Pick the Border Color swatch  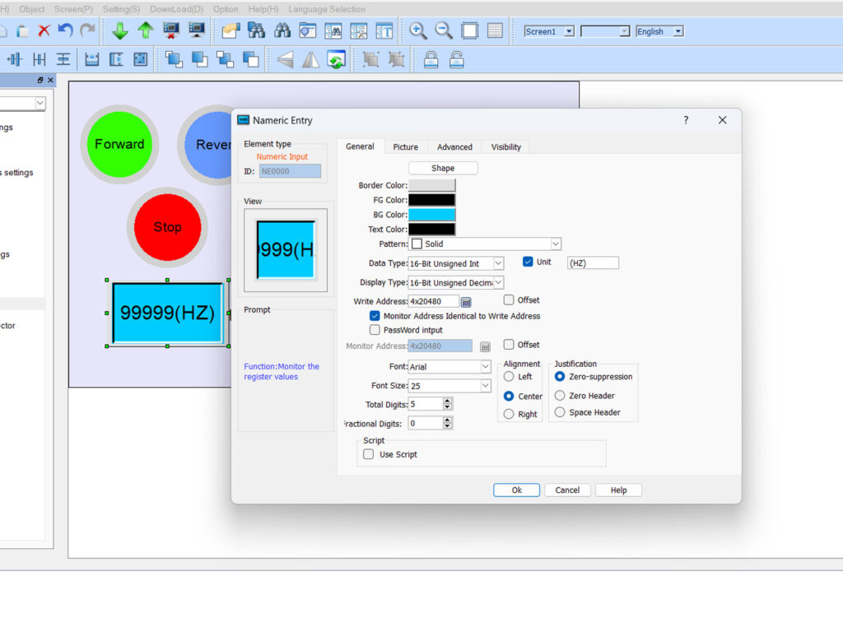431,185
